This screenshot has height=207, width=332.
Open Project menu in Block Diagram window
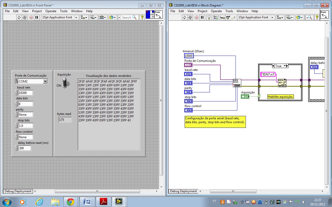click(x=202, y=11)
